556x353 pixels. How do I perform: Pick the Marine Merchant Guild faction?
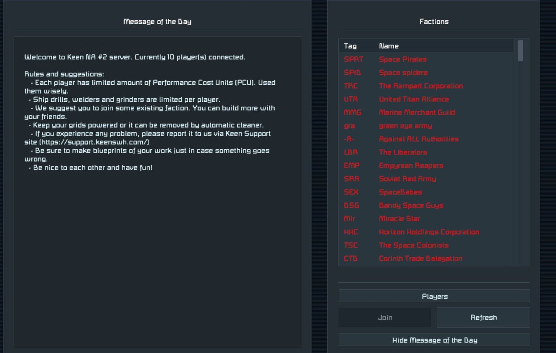pyautogui.click(x=426, y=112)
